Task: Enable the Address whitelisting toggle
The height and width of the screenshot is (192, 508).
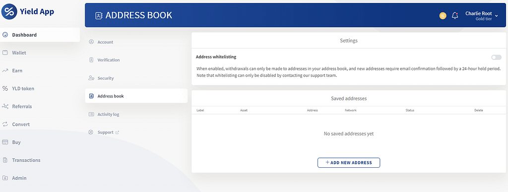Action: 496,57
